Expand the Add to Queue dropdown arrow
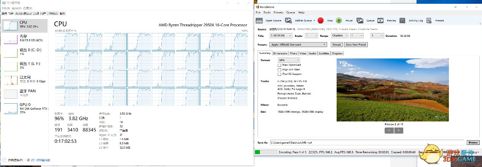Image resolution: width=482 pixels, height=167 pixels. [314, 20]
